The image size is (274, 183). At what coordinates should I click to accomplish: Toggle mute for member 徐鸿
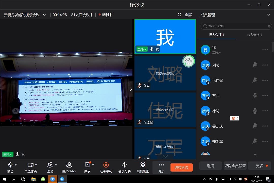click(x=255, y=111)
